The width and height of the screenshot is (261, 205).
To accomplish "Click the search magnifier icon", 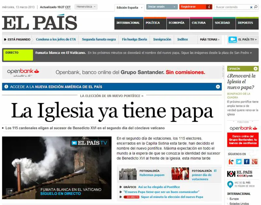I will [256, 7].
